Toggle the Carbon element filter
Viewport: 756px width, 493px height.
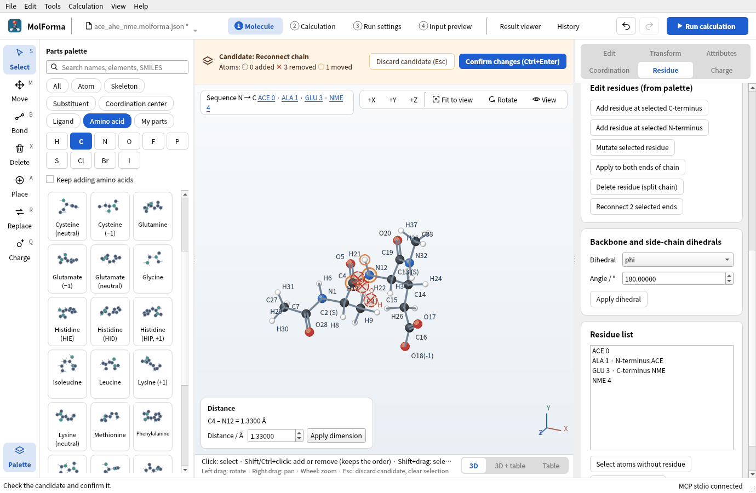tap(81, 141)
